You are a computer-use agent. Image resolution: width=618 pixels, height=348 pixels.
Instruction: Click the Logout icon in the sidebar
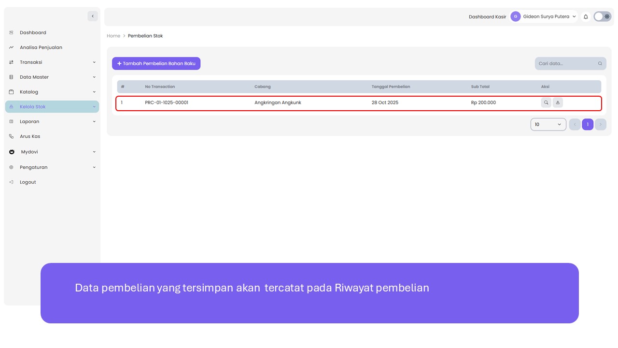(x=12, y=182)
